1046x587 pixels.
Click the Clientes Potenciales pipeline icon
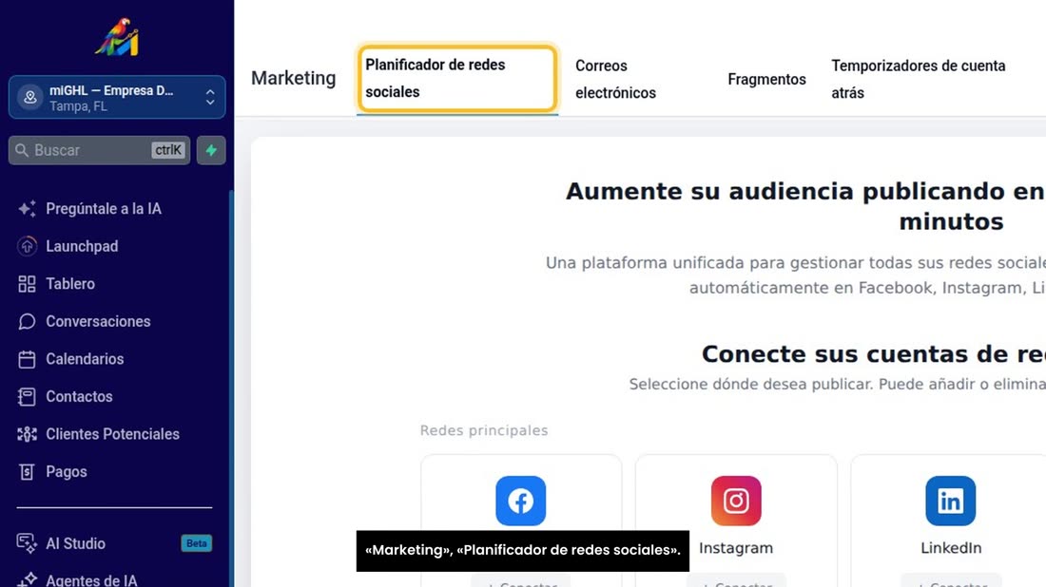(27, 434)
